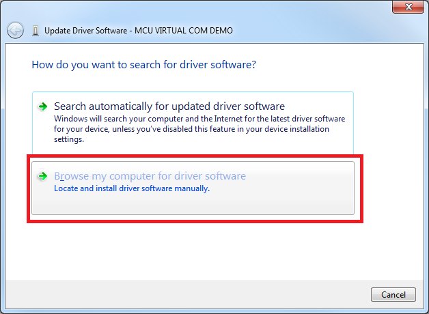Click 'Locate and install driver software manually.' text
The height and width of the screenshot is (314, 429).
[132, 188]
